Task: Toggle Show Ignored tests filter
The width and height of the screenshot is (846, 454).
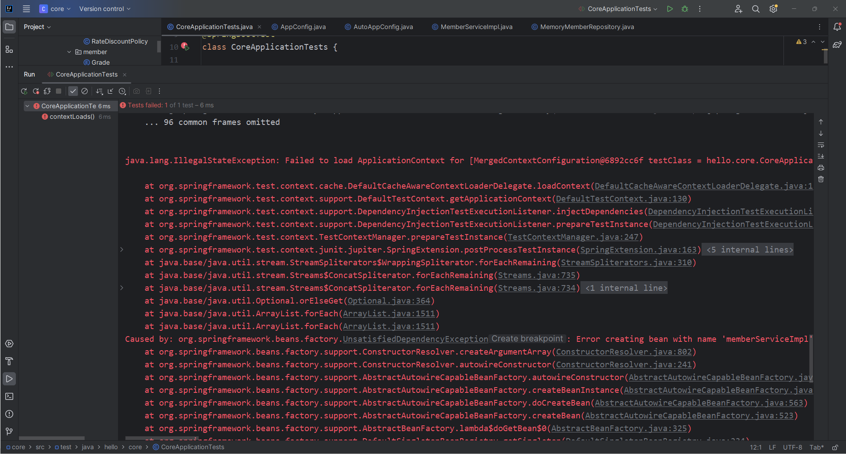Action: point(85,91)
